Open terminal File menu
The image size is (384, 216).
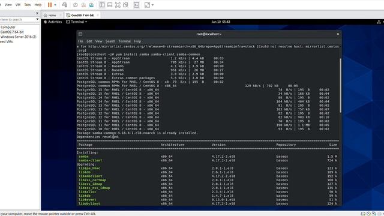80,41
